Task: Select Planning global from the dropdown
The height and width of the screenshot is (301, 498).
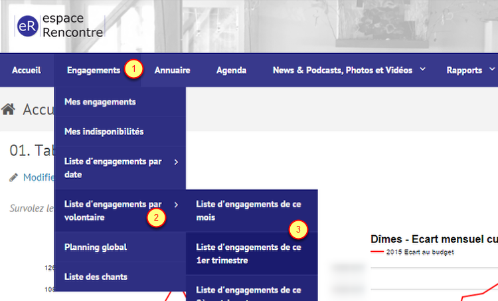Action: pyautogui.click(x=120, y=247)
